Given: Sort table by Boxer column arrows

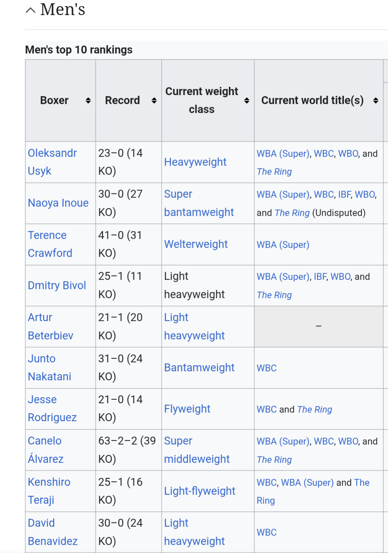Looking at the screenshot, I should click(88, 101).
